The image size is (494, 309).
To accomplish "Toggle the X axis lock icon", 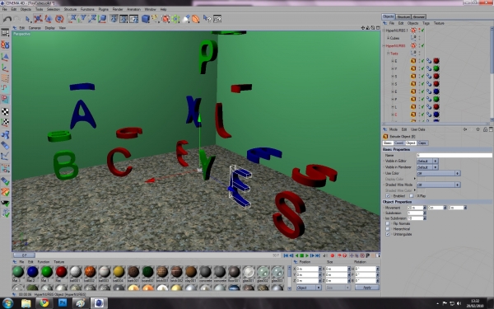I will [72, 19].
